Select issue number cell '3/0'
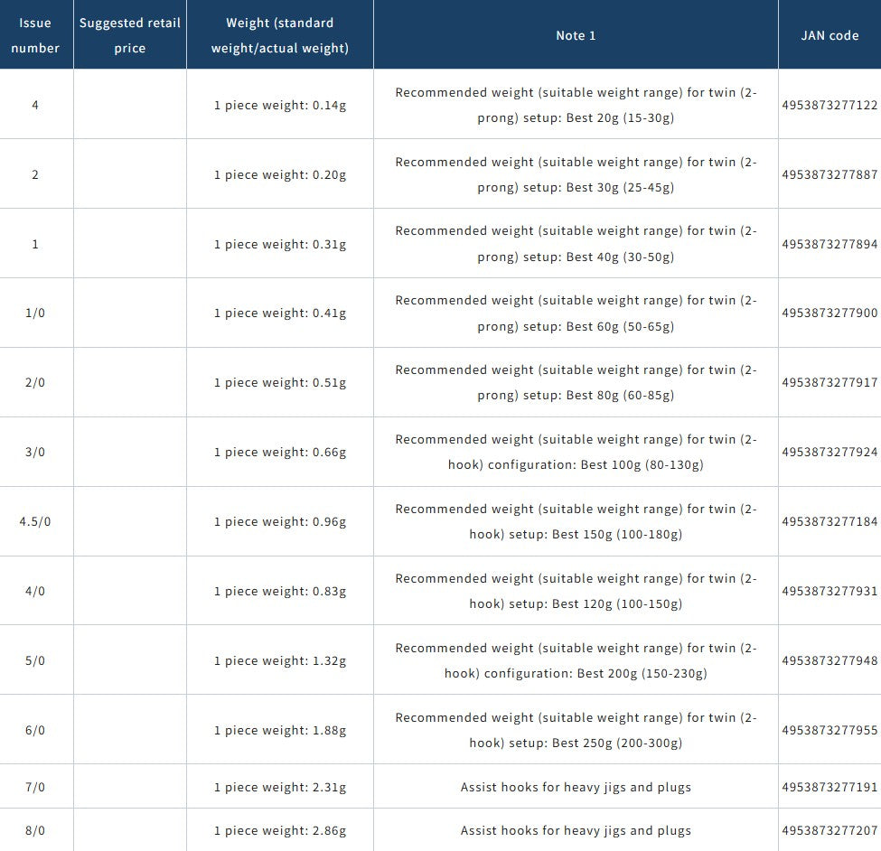The width and height of the screenshot is (881, 851). click(x=35, y=453)
